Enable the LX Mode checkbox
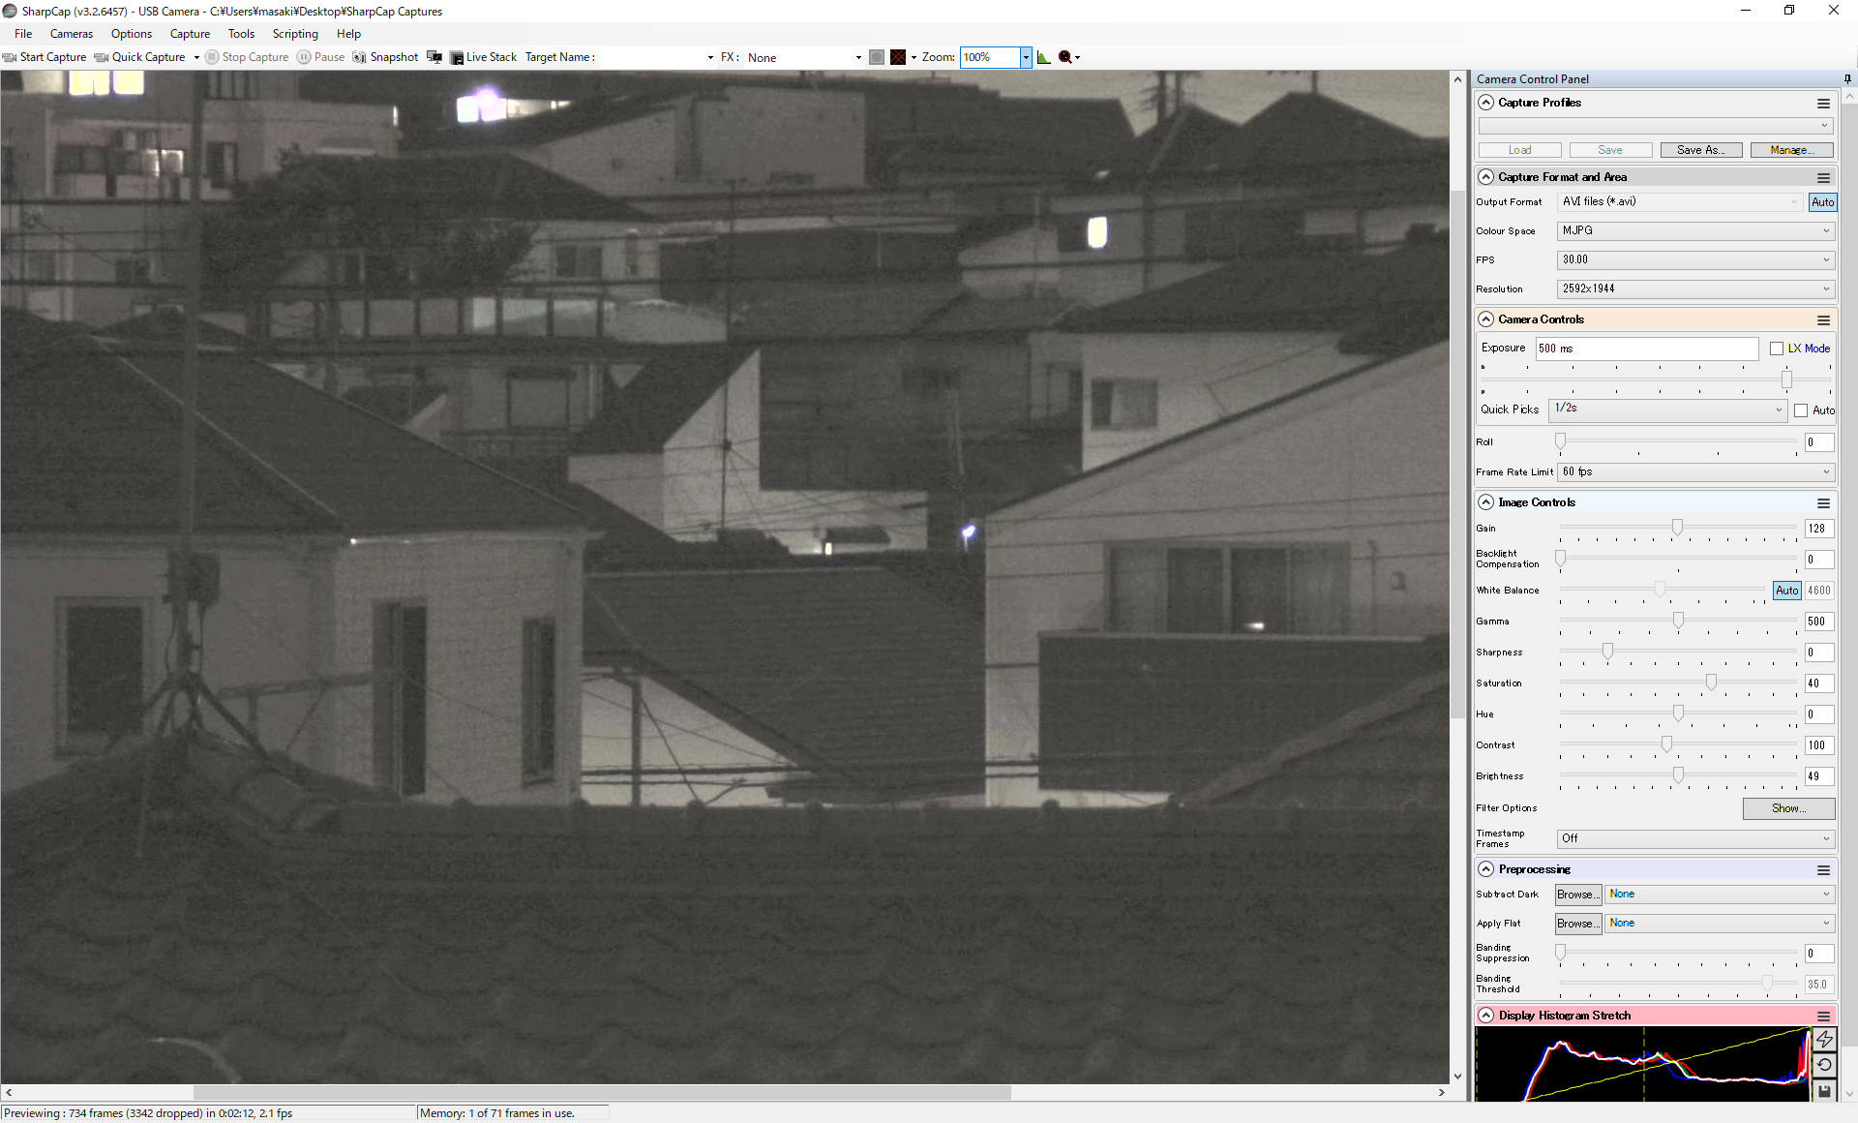 [1777, 349]
